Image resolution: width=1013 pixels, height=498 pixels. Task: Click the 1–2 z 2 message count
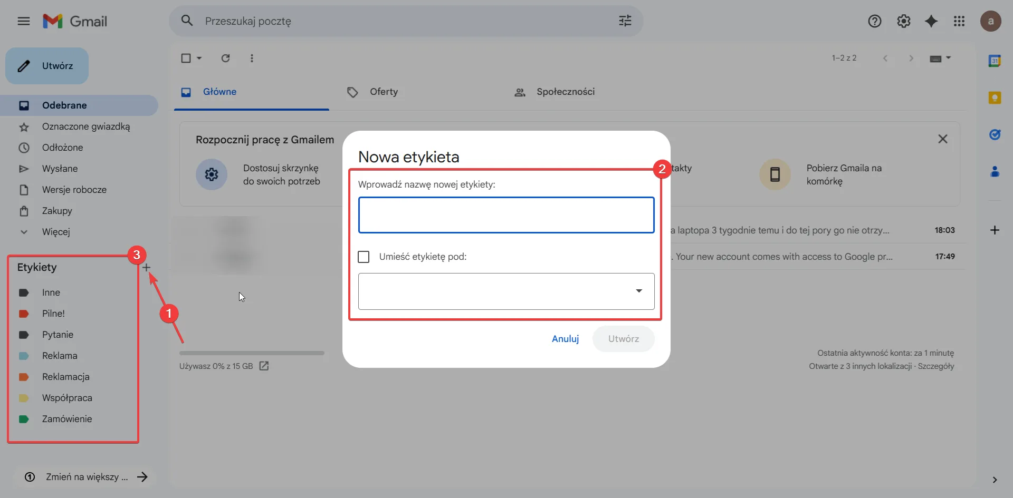point(844,58)
